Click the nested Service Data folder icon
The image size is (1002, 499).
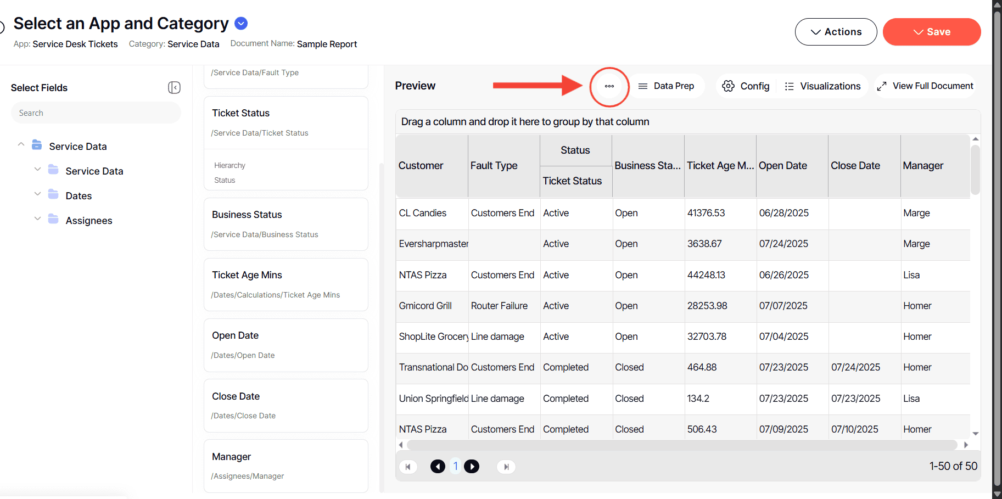click(53, 170)
